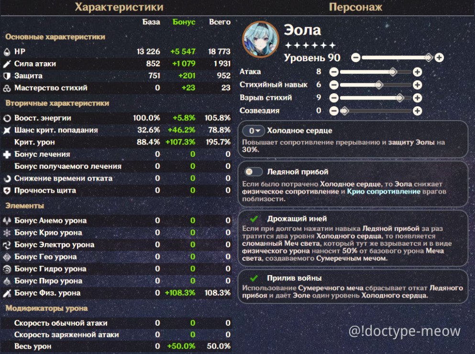475x354 pixels.
Task: Increase Атака talent level
Action: (417, 72)
